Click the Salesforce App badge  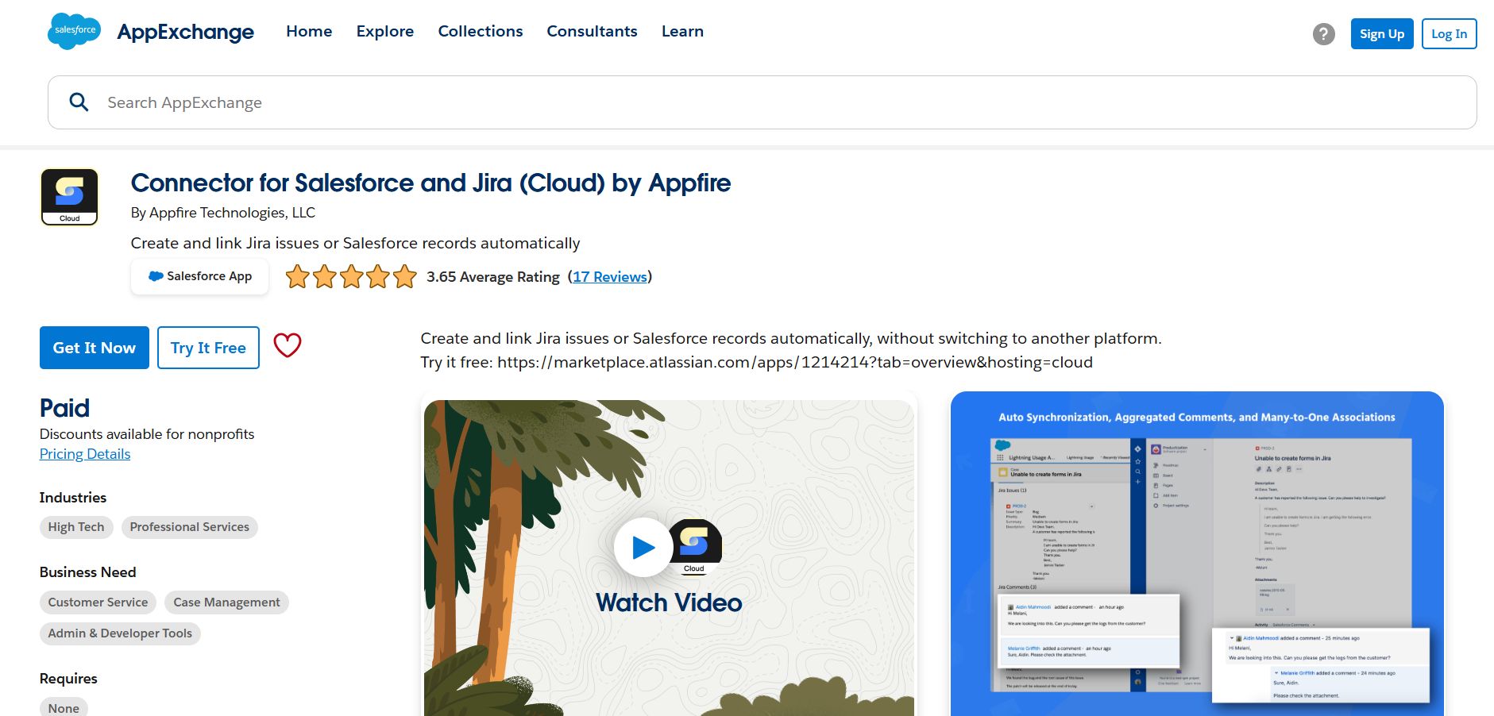[x=199, y=276]
